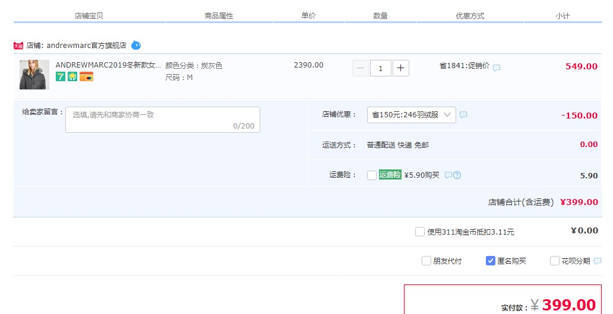Click the 5.90 insurance price value
The height and width of the screenshot is (314, 613).
pyautogui.click(x=589, y=175)
